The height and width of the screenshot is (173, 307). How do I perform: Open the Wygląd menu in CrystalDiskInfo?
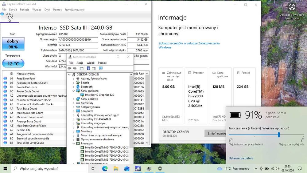coord(37,10)
